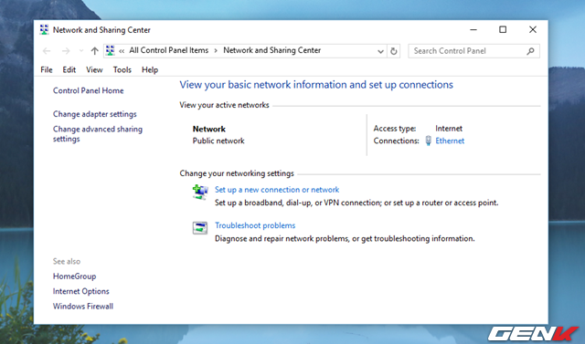The image size is (585, 344).
Task: Click the breadcrumb separator arrow after All Control Panel Items
Action: (x=216, y=50)
